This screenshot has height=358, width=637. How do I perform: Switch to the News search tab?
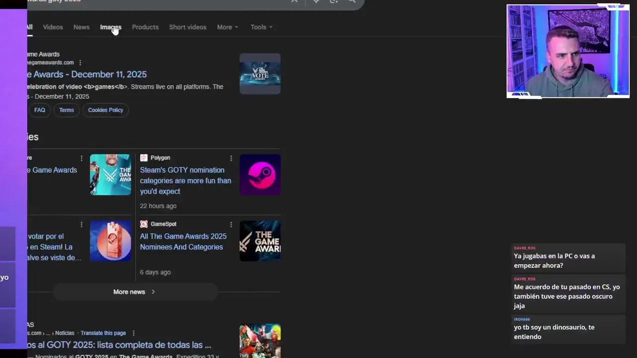[x=81, y=27]
